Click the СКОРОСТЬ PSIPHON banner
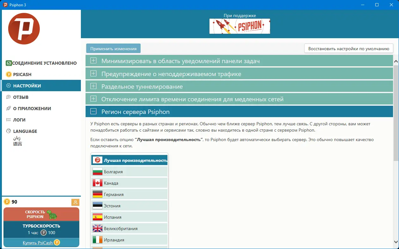Viewport: 399px width, 249px height. (x=41, y=214)
